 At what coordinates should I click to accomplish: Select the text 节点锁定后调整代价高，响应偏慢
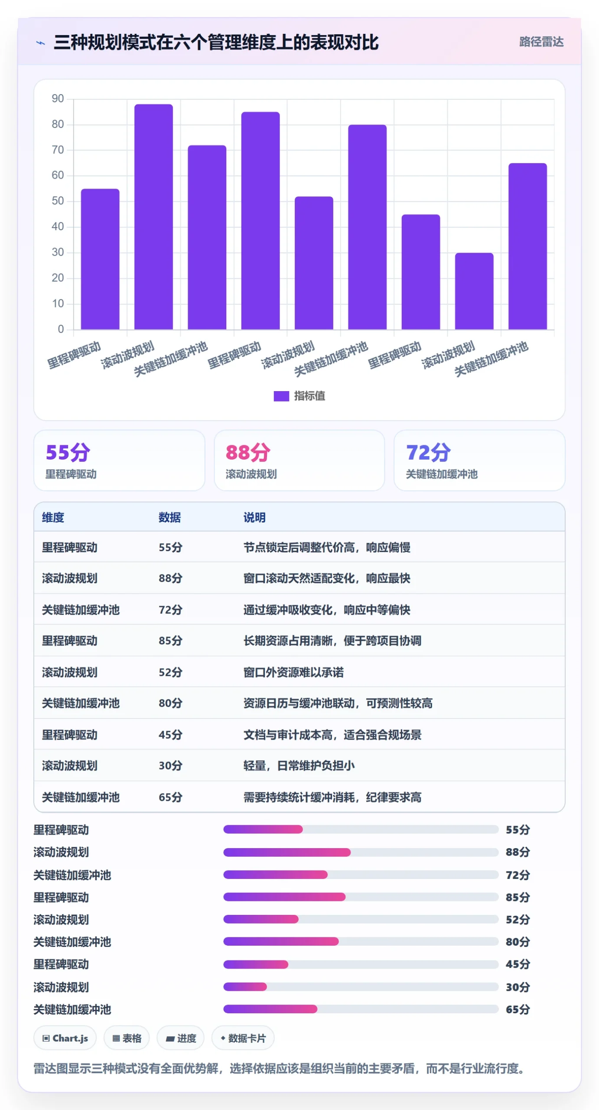pyautogui.click(x=327, y=547)
